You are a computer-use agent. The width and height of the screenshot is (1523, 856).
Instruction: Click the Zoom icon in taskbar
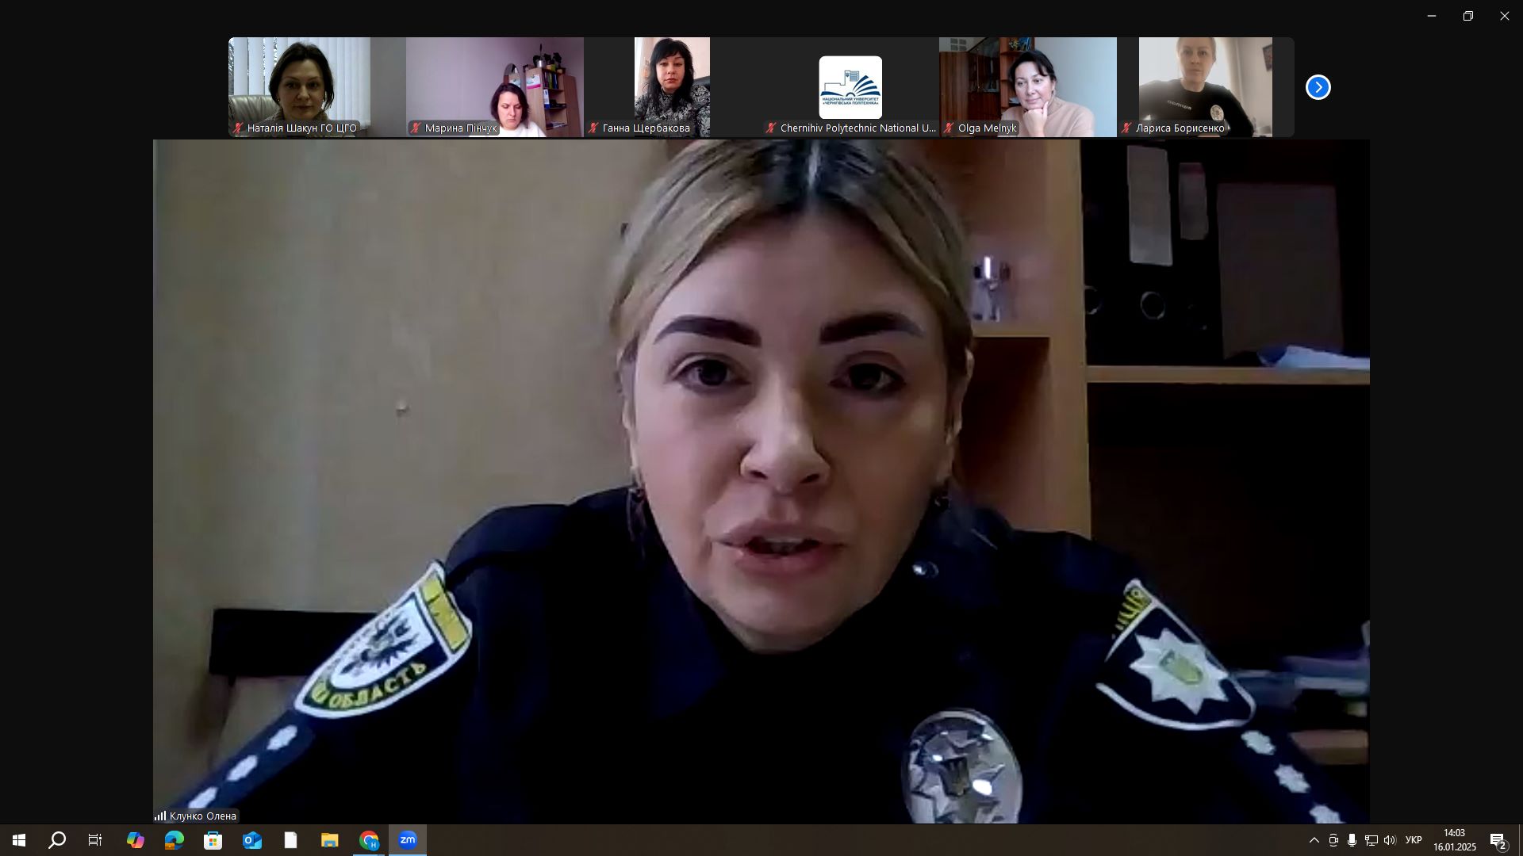pos(408,840)
